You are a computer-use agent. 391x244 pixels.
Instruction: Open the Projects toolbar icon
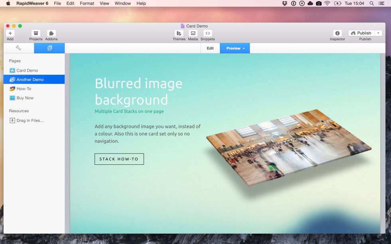click(x=36, y=33)
